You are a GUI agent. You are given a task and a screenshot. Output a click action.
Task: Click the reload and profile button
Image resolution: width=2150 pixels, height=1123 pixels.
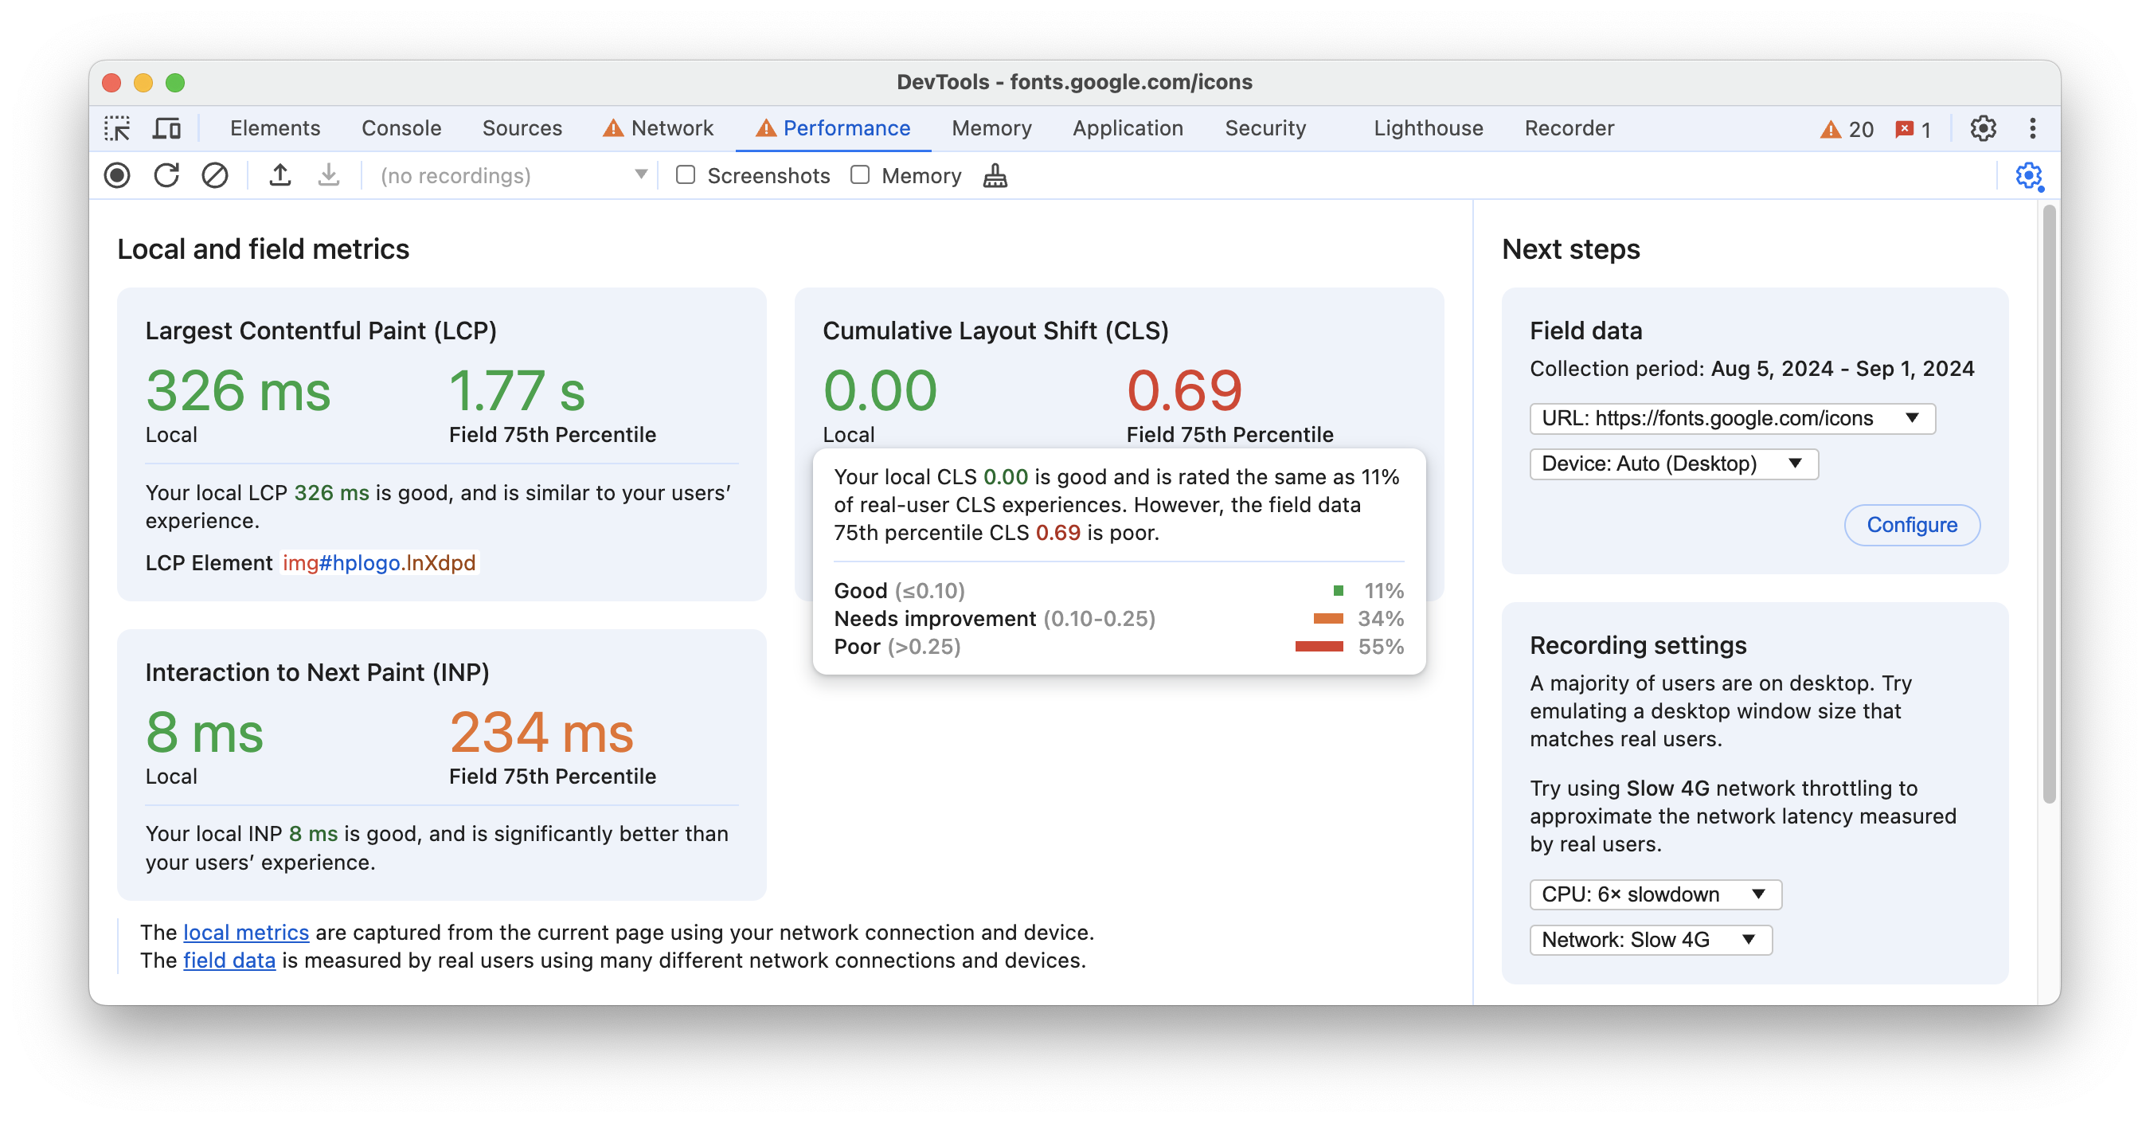point(166,175)
